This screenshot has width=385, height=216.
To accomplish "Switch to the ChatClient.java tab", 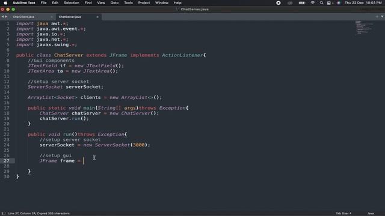I will [23, 17].
